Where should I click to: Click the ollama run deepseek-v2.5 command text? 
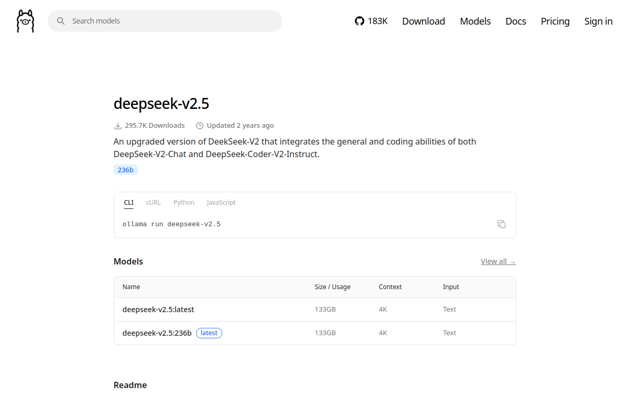171,224
